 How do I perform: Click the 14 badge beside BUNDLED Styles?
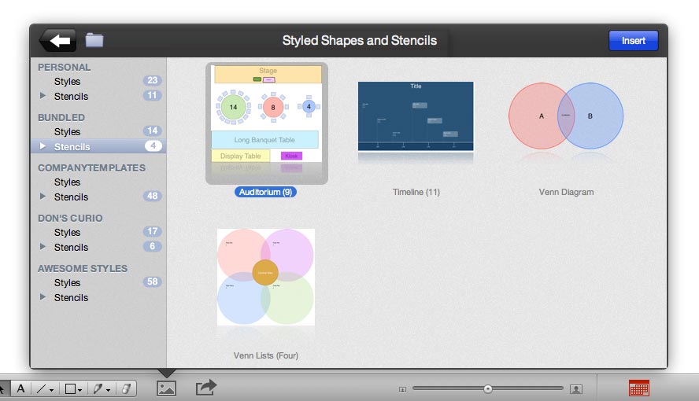coord(153,131)
